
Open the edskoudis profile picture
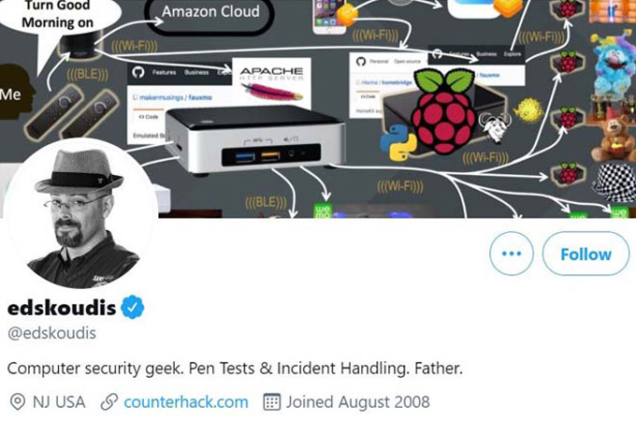point(79,214)
